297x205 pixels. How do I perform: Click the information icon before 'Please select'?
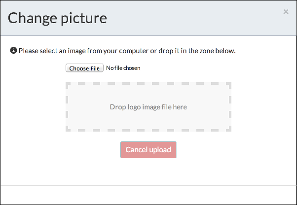click(x=14, y=51)
